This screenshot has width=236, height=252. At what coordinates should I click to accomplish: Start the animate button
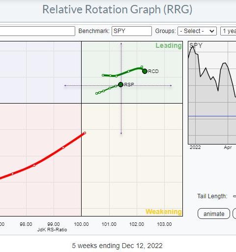click(214, 214)
